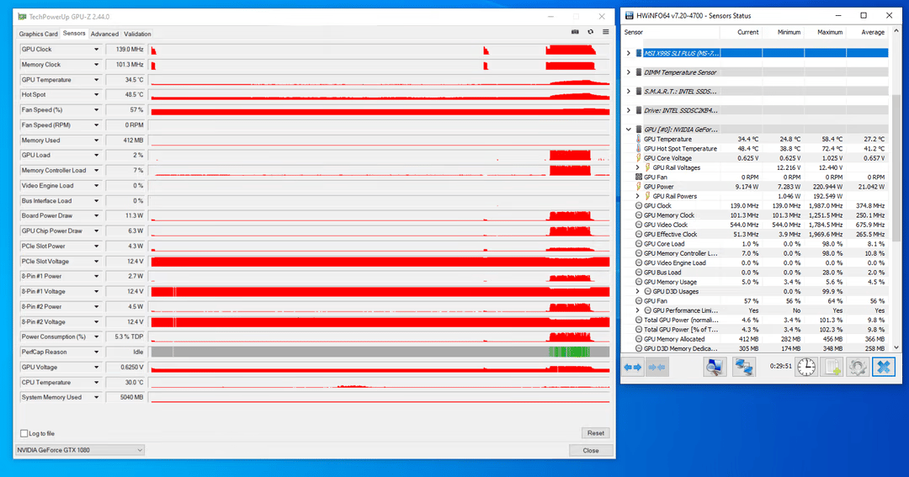Click the HWiNFO sensor search monitor icon
Image resolution: width=909 pixels, height=477 pixels.
pyautogui.click(x=715, y=367)
